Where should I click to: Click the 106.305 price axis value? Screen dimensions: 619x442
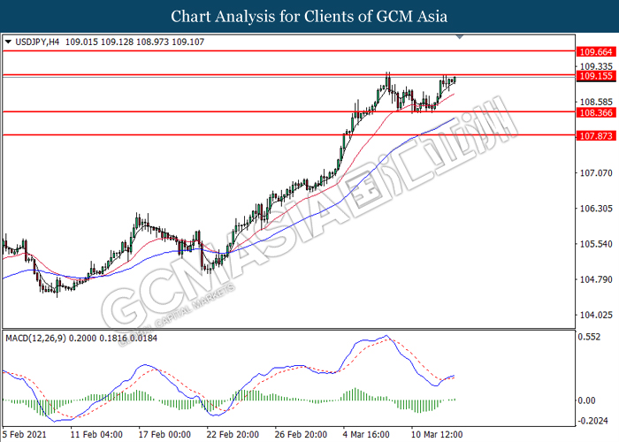(596, 209)
